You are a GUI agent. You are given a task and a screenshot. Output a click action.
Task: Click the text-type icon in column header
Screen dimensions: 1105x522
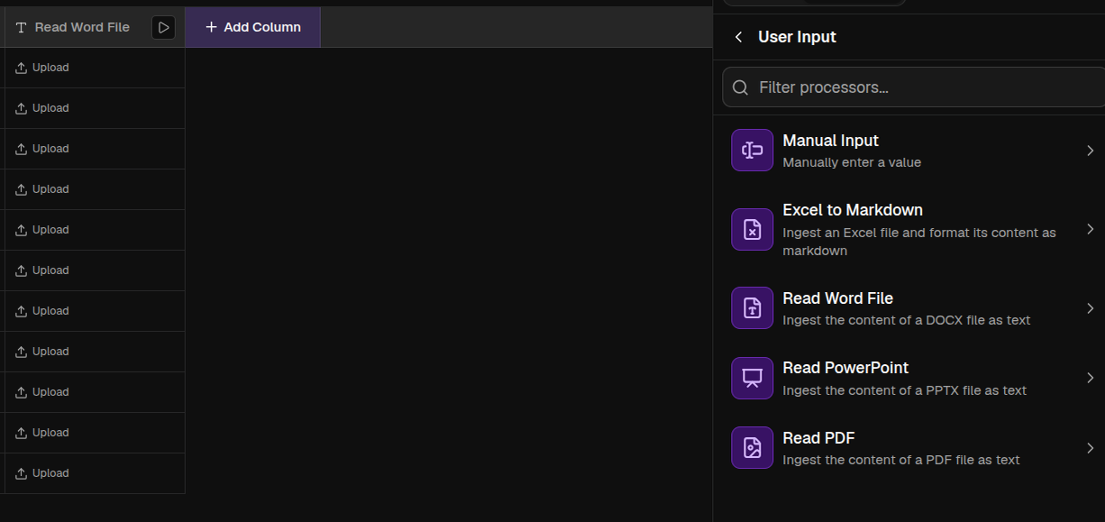[22, 27]
